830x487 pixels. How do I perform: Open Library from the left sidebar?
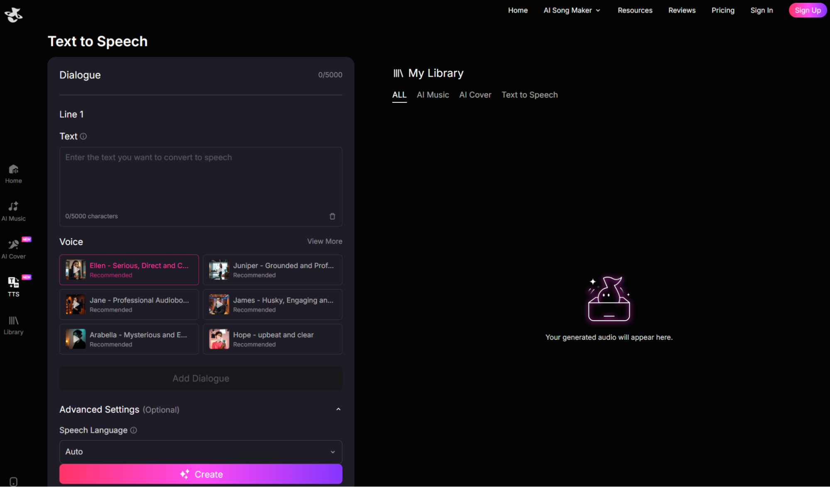pyautogui.click(x=13, y=325)
